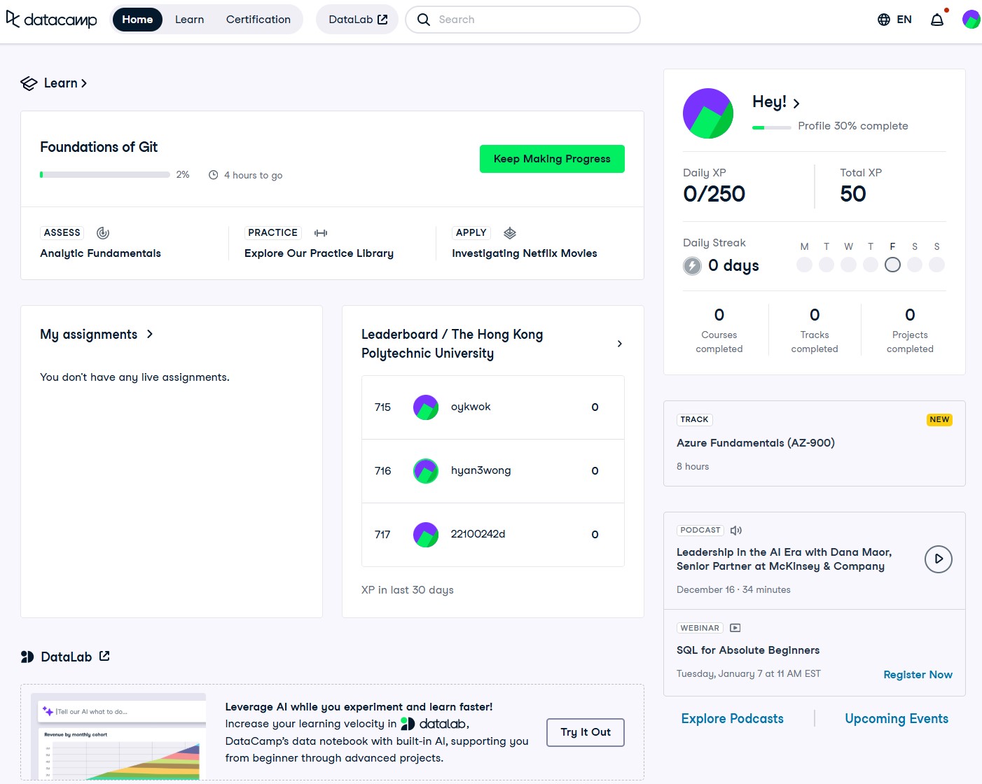Image resolution: width=982 pixels, height=784 pixels.
Task: Open the Certification tab
Action: (258, 20)
